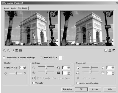Increase second spherical value spinner
The image size is (118, 93).
click(69, 72)
